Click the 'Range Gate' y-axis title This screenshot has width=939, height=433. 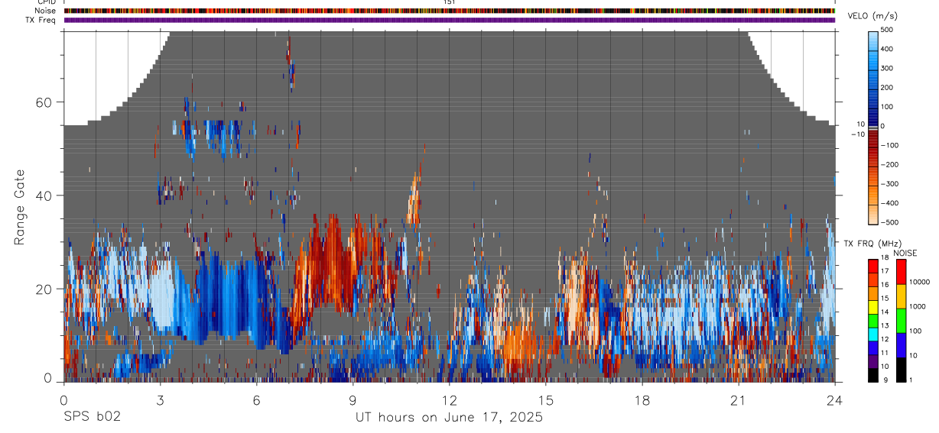tap(21, 208)
